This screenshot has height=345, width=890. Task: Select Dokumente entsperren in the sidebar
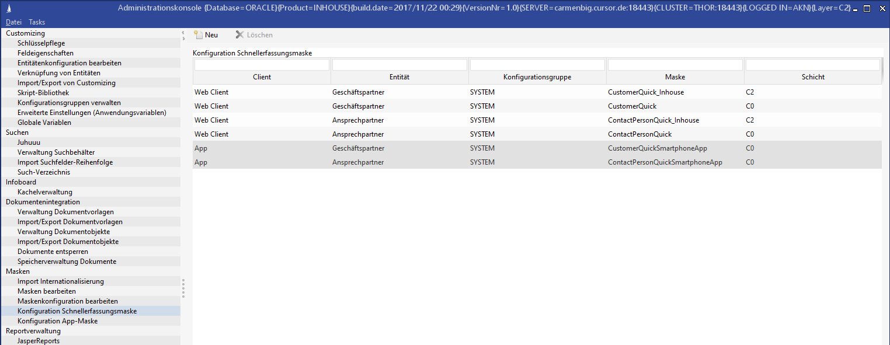(53, 252)
